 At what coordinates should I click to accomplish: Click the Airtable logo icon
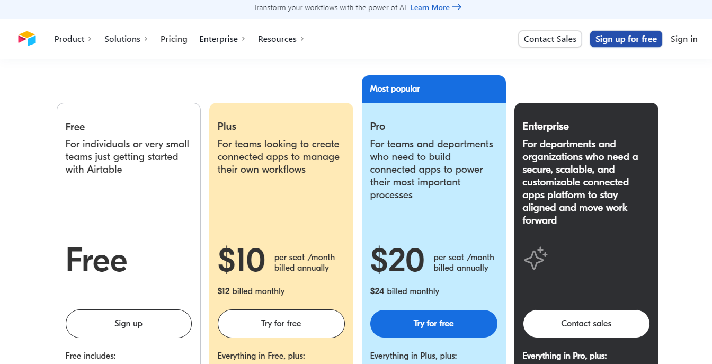(26, 39)
